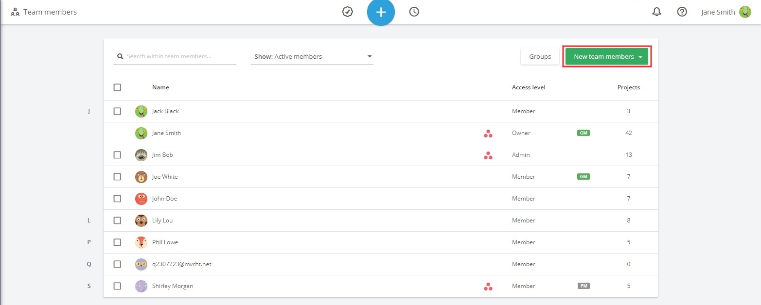This screenshot has width=761, height=305.
Task: Click the Asana icon in Shirley Morgan's row
Action: pyautogui.click(x=488, y=286)
